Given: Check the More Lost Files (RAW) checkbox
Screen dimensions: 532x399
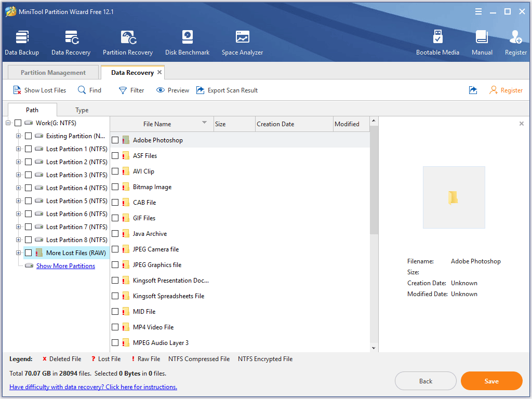Looking at the screenshot, I should pyautogui.click(x=29, y=253).
